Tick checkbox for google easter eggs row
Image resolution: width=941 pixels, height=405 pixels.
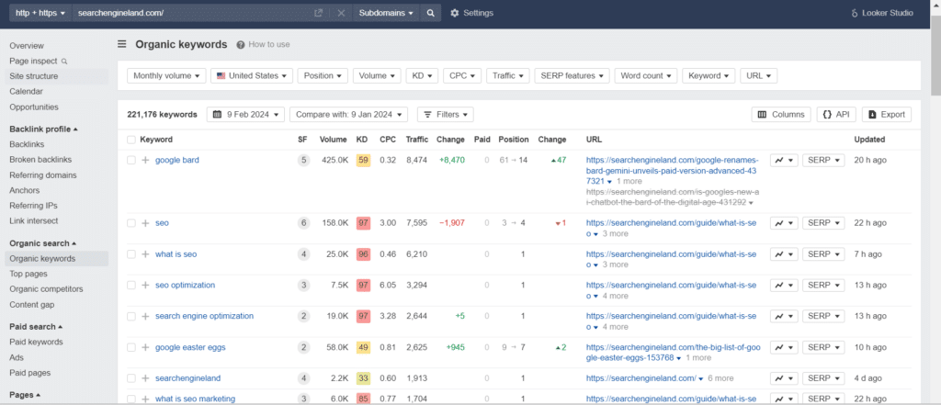pyautogui.click(x=131, y=347)
